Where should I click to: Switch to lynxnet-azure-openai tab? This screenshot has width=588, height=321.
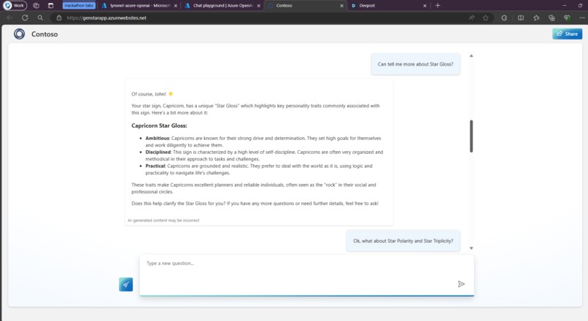tap(139, 6)
